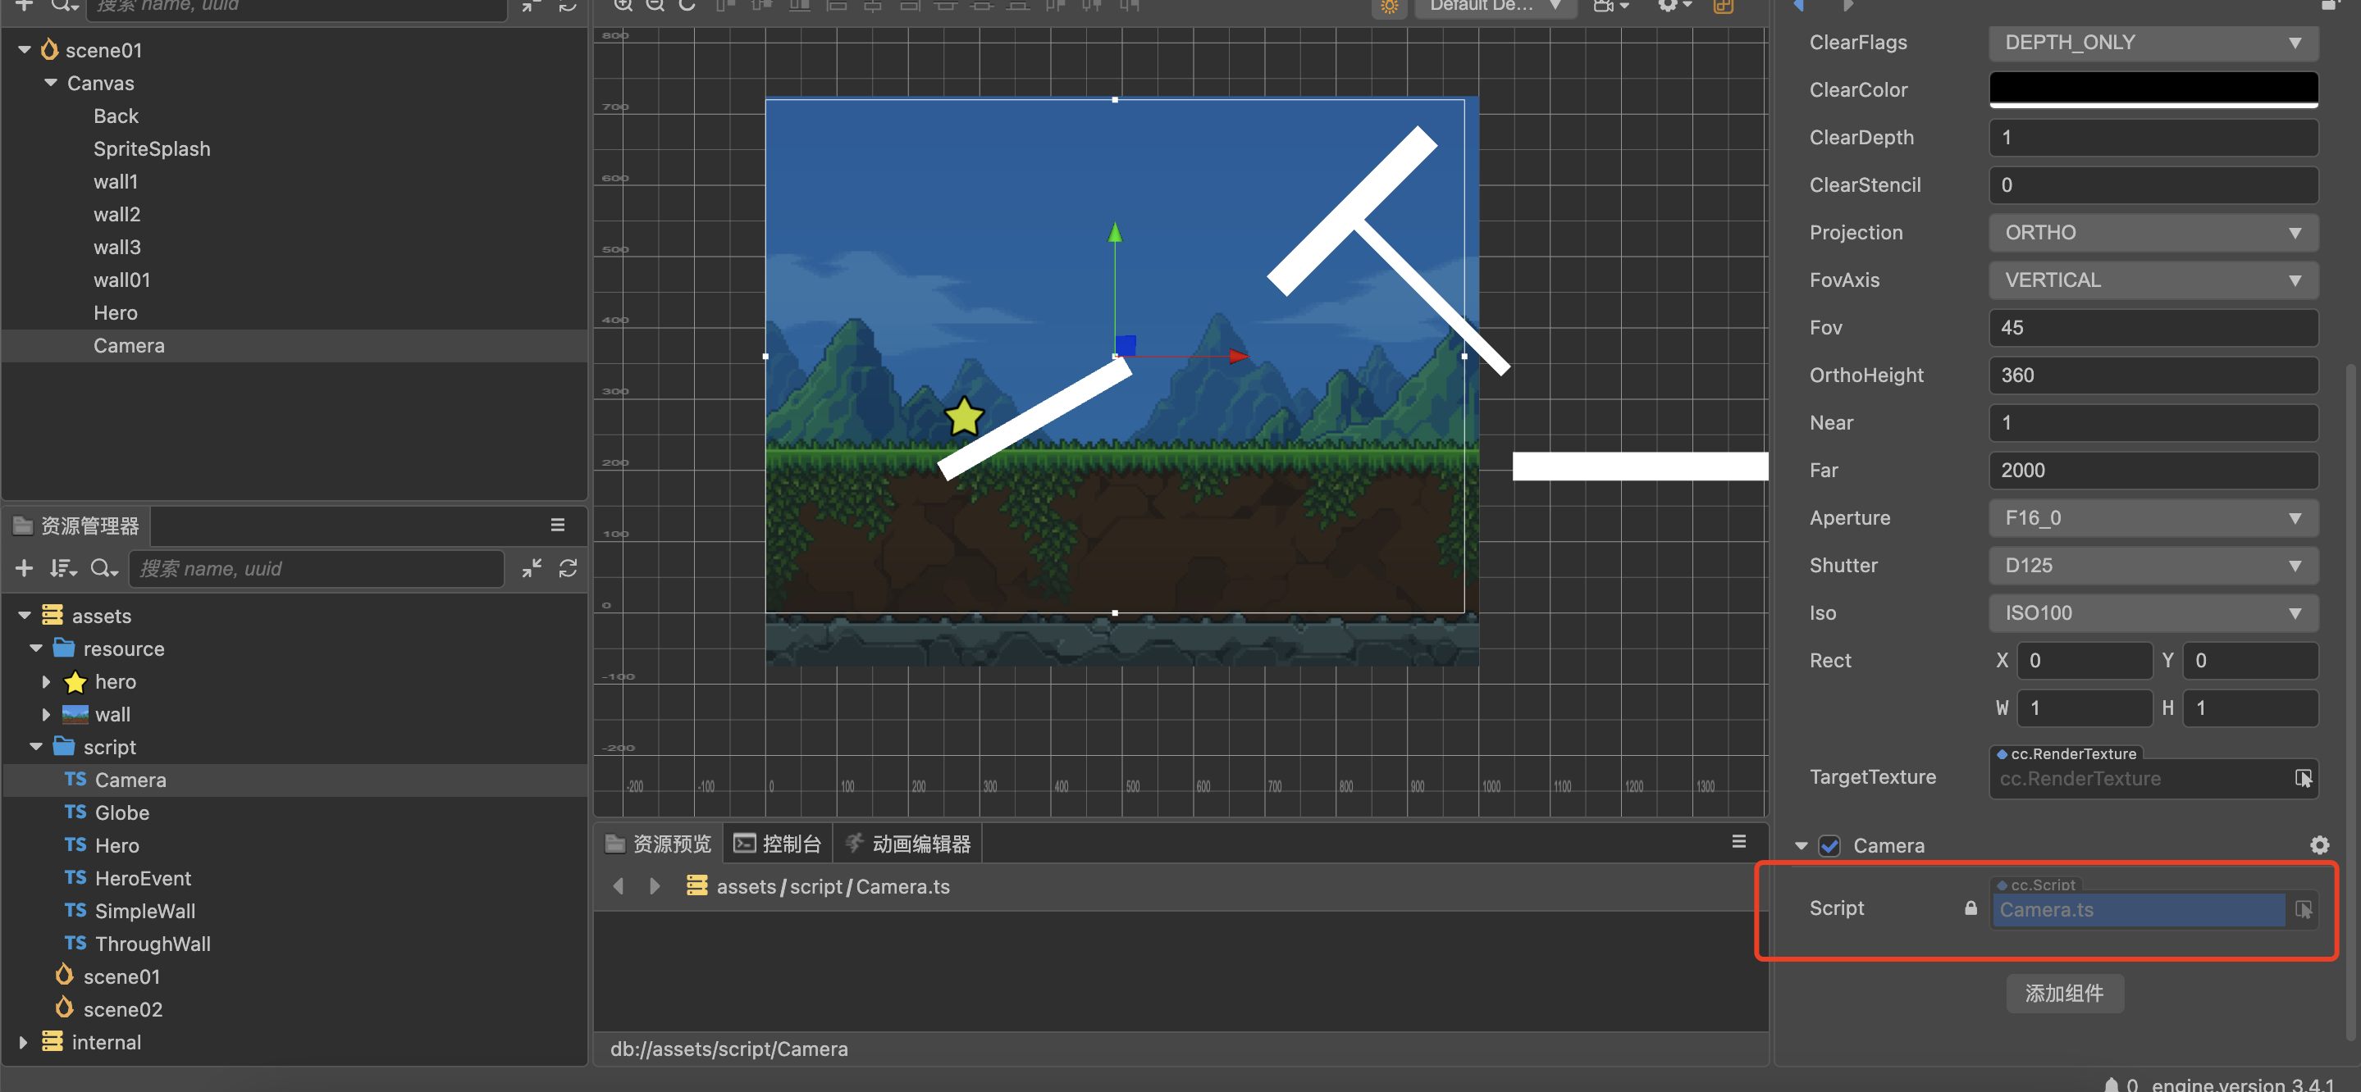
Task: Refresh the assets panel
Action: click(x=569, y=569)
